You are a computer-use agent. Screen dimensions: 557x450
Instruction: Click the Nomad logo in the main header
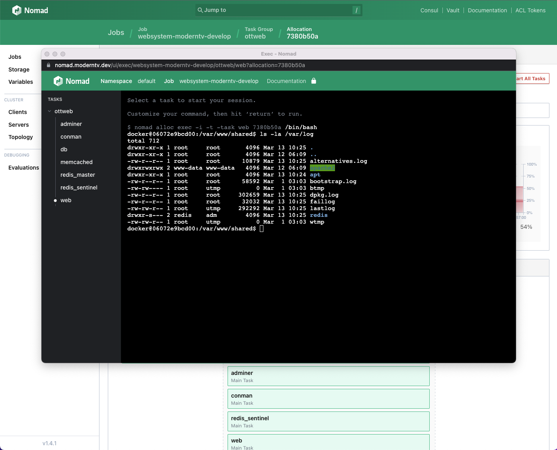click(30, 10)
